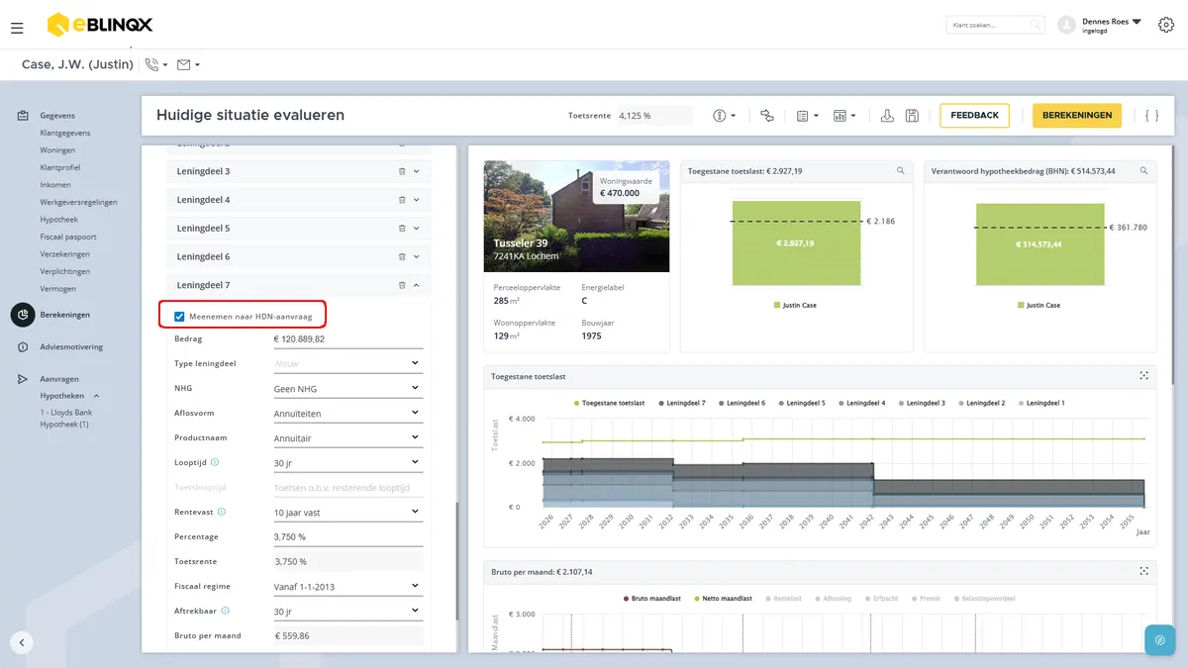The width and height of the screenshot is (1188, 668).
Task: Collapse sidebar with the left arrow button
Action: click(x=22, y=642)
